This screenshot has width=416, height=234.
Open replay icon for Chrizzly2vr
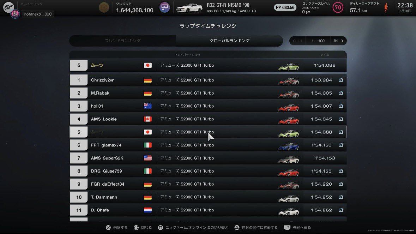coord(340,80)
